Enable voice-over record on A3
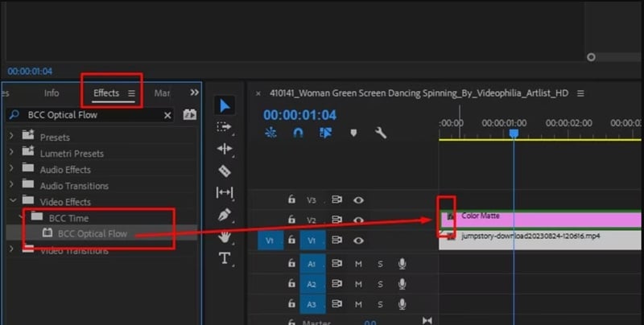 [x=402, y=303]
